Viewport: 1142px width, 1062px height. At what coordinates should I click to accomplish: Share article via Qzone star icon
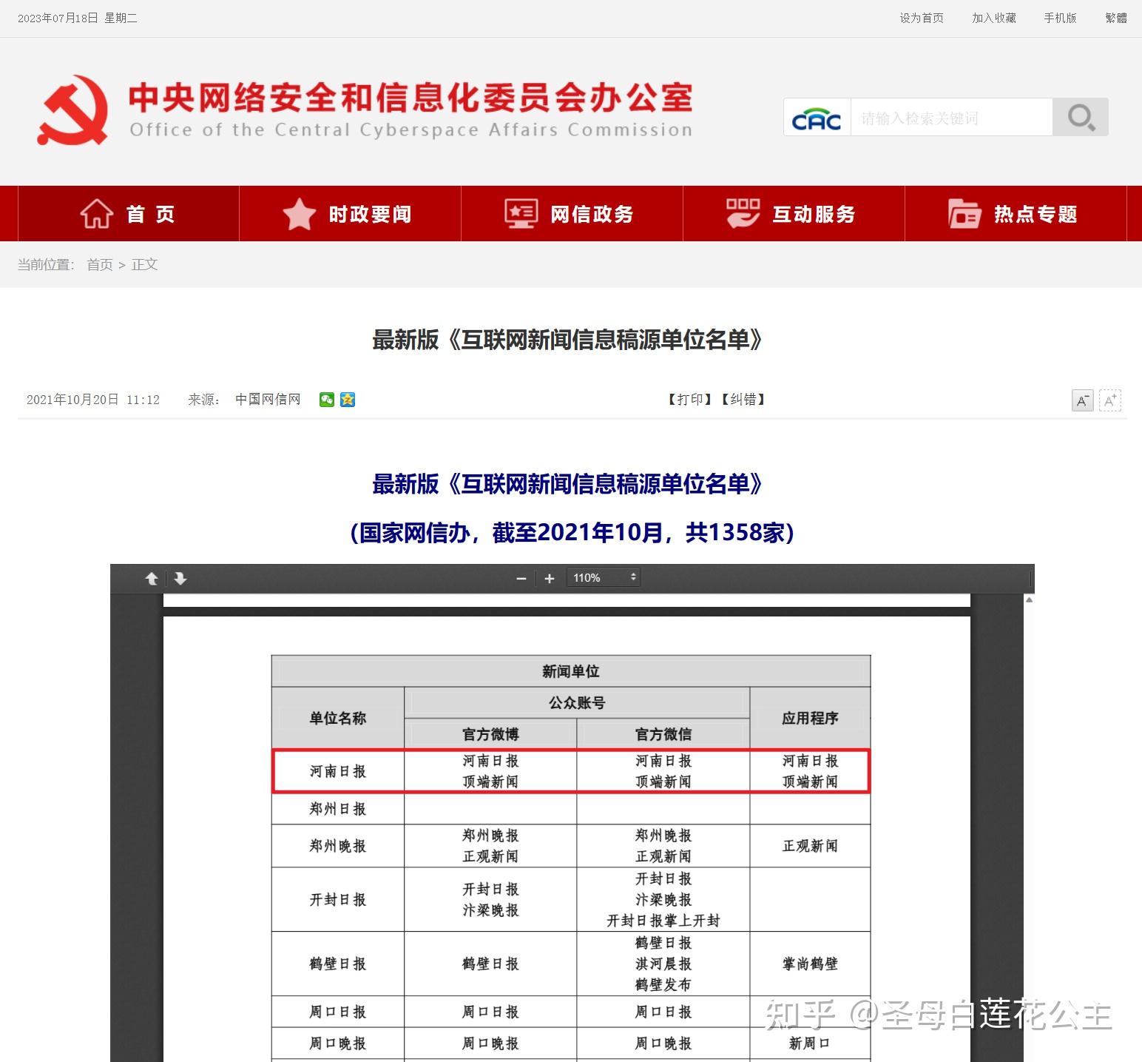coord(348,400)
